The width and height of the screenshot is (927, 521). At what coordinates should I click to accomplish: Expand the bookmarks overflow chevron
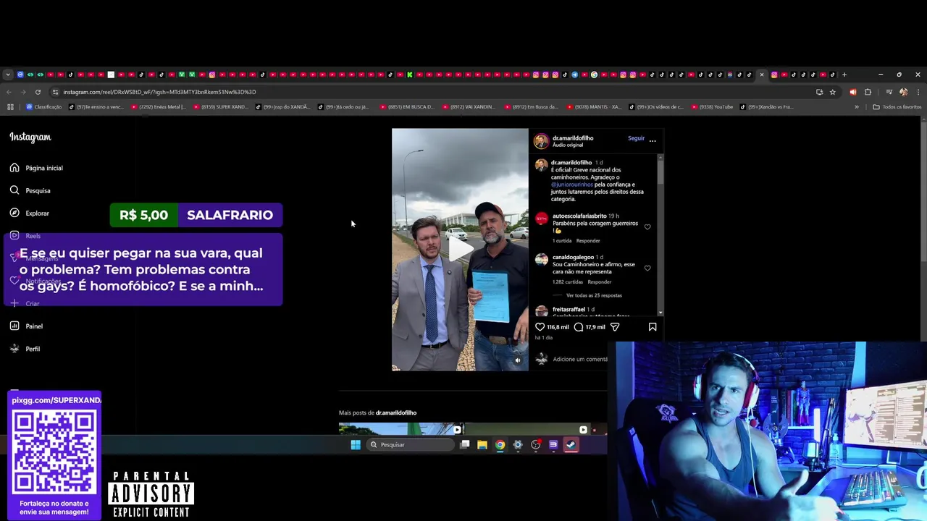[857, 107]
